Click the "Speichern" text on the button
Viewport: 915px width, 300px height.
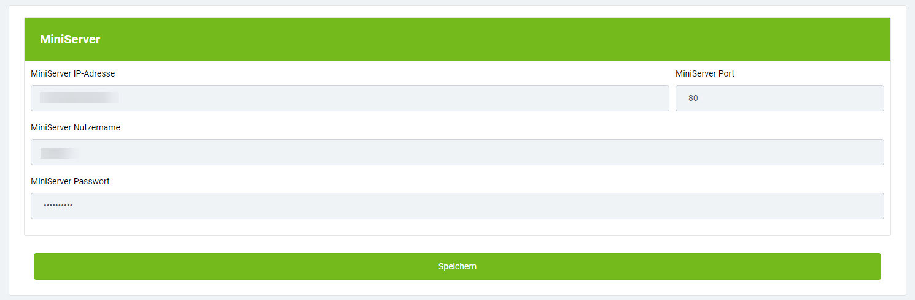pos(457,267)
